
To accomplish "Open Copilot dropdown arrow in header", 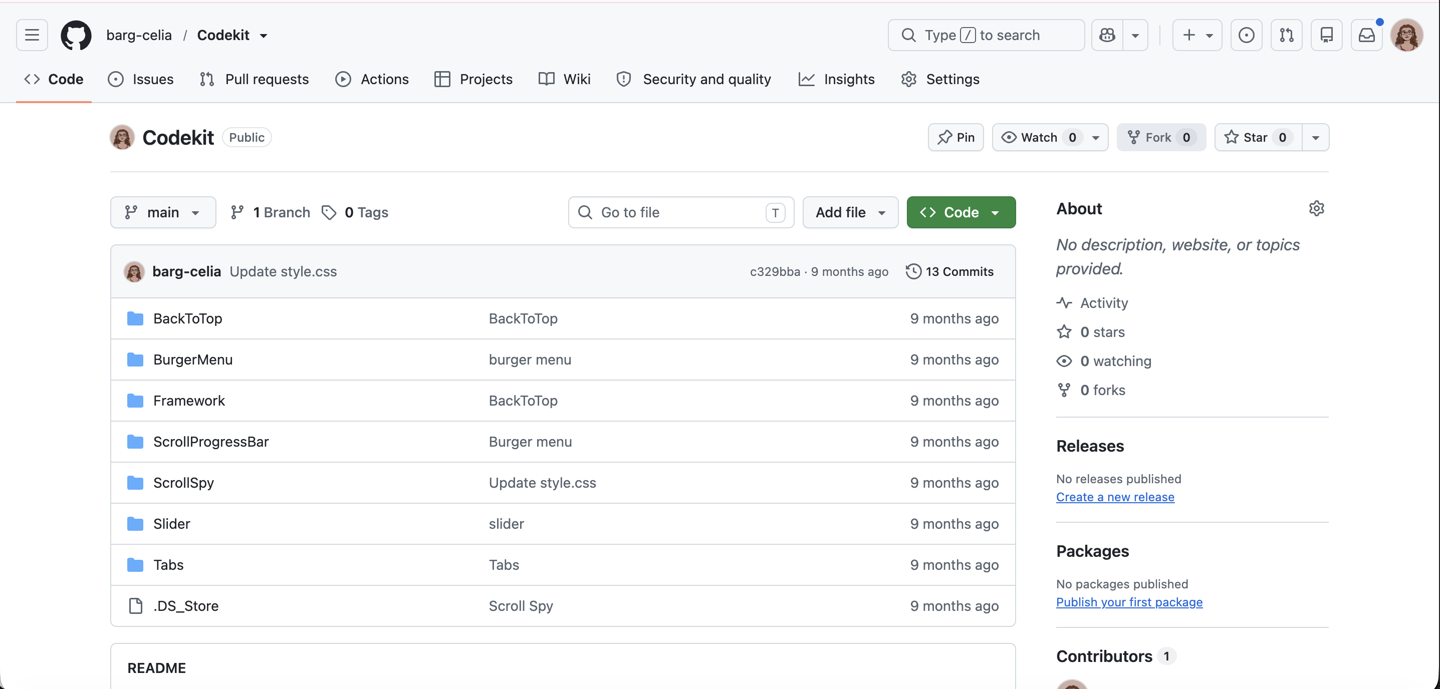I will tap(1135, 35).
